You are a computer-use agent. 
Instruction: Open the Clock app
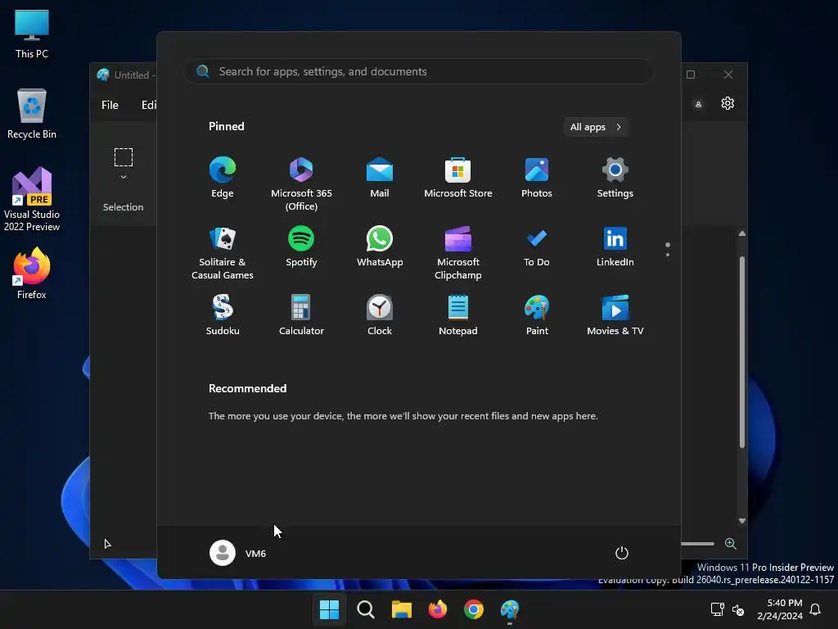[x=380, y=315]
